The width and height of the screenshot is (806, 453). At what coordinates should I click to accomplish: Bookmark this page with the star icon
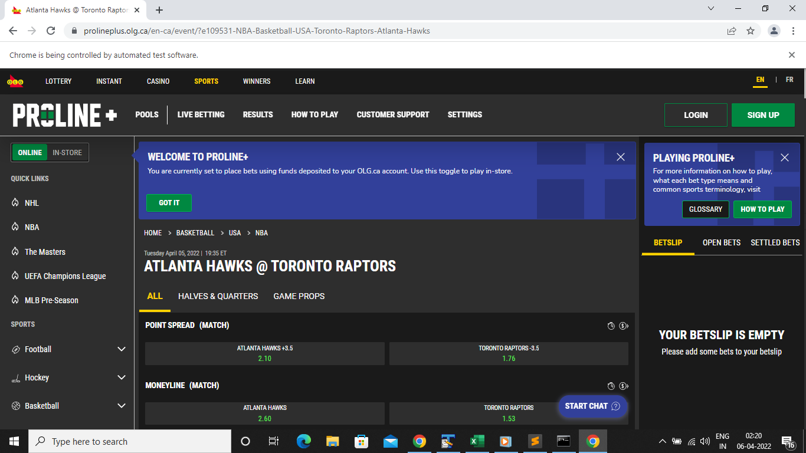751,31
